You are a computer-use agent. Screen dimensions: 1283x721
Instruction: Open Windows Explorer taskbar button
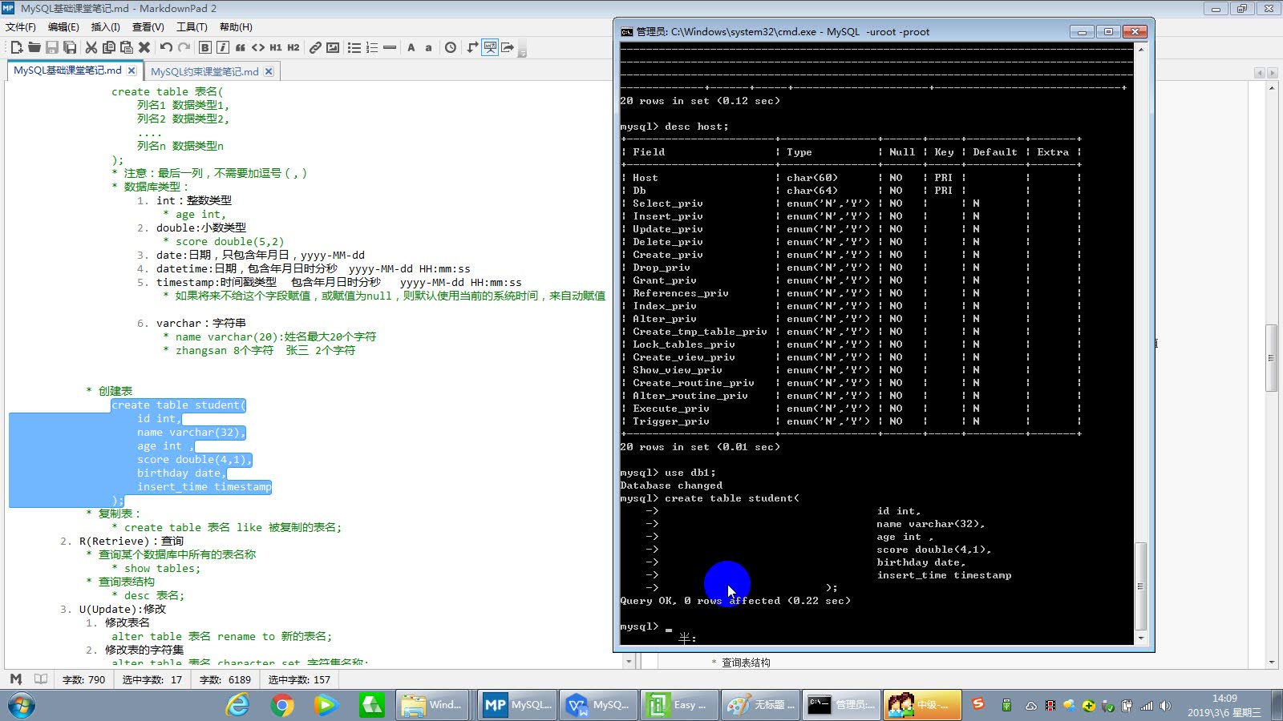(433, 705)
